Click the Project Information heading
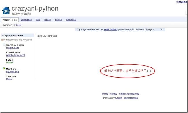The height and width of the screenshot is (113, 188). (x=18, y=35)
